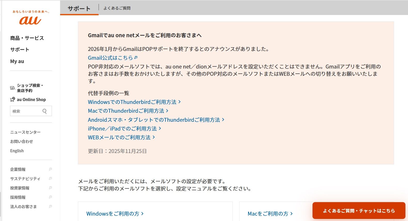Click external link icon beside 投資家情報

tap(50, 188)
